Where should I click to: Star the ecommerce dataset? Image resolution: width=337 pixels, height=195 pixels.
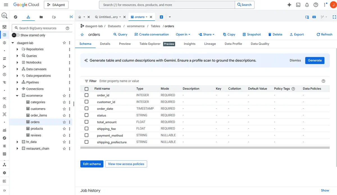point(64,96)
